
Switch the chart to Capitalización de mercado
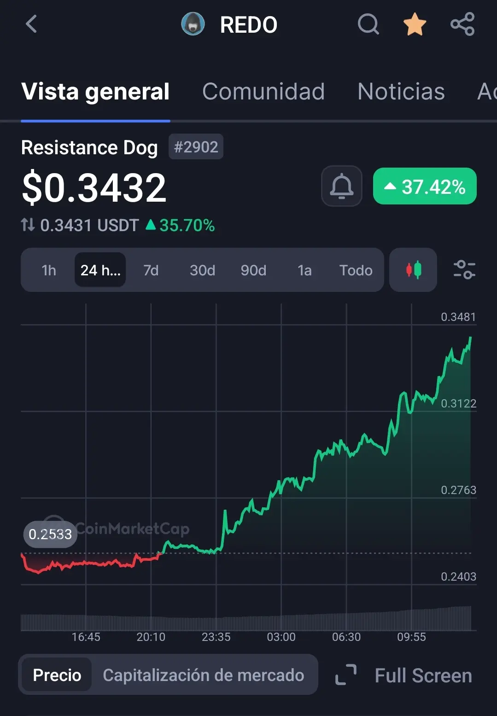click(x=204, y=675)
